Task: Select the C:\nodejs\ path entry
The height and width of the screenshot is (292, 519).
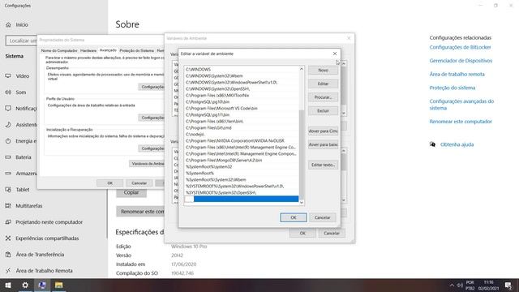Action: (242, 134)
